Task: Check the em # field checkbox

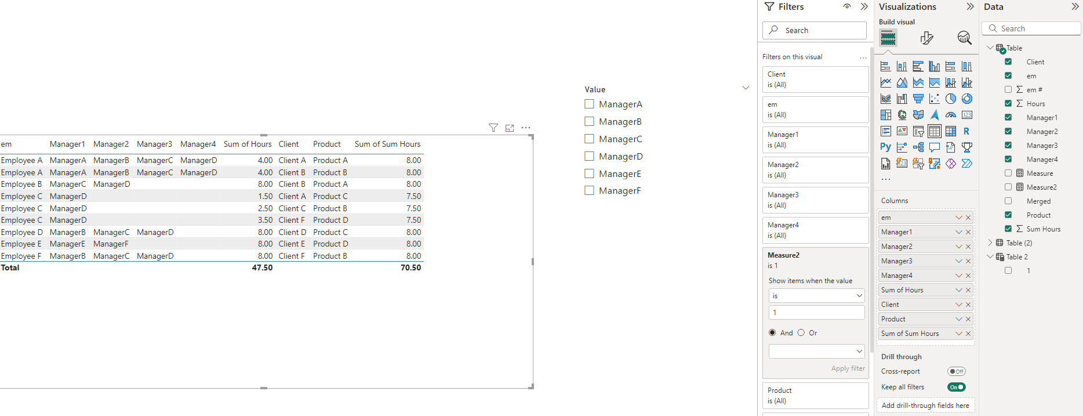Action: [x=1008, y=89]
